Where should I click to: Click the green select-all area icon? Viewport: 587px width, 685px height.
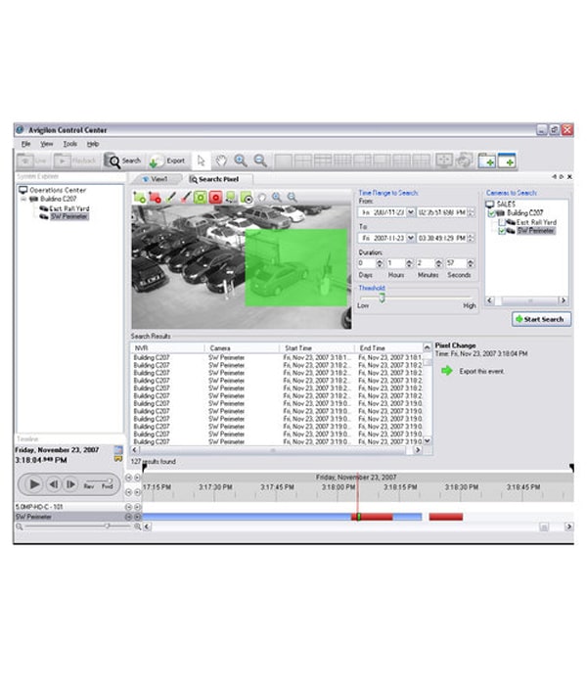[200, 198]
